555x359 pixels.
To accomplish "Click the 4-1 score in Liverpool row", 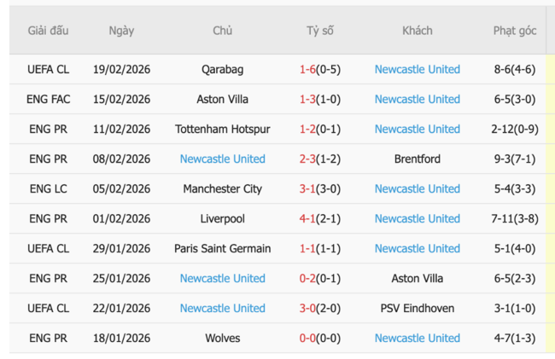I will 307,218.
